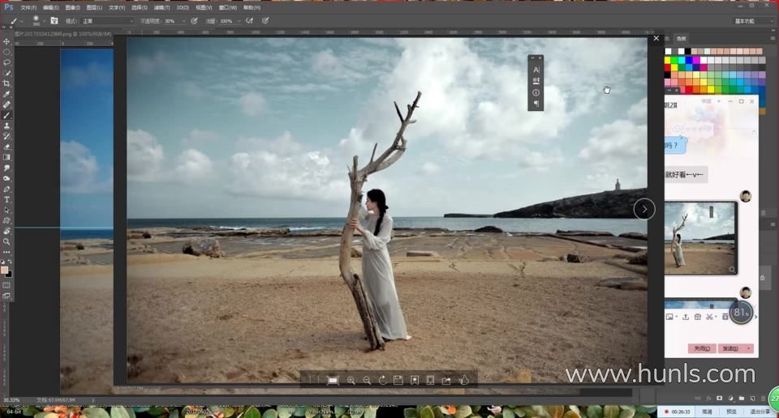Viewport: 779px width, 418px height.
Task: Save the image from viewer toolbar
Action: click(398, 380)
